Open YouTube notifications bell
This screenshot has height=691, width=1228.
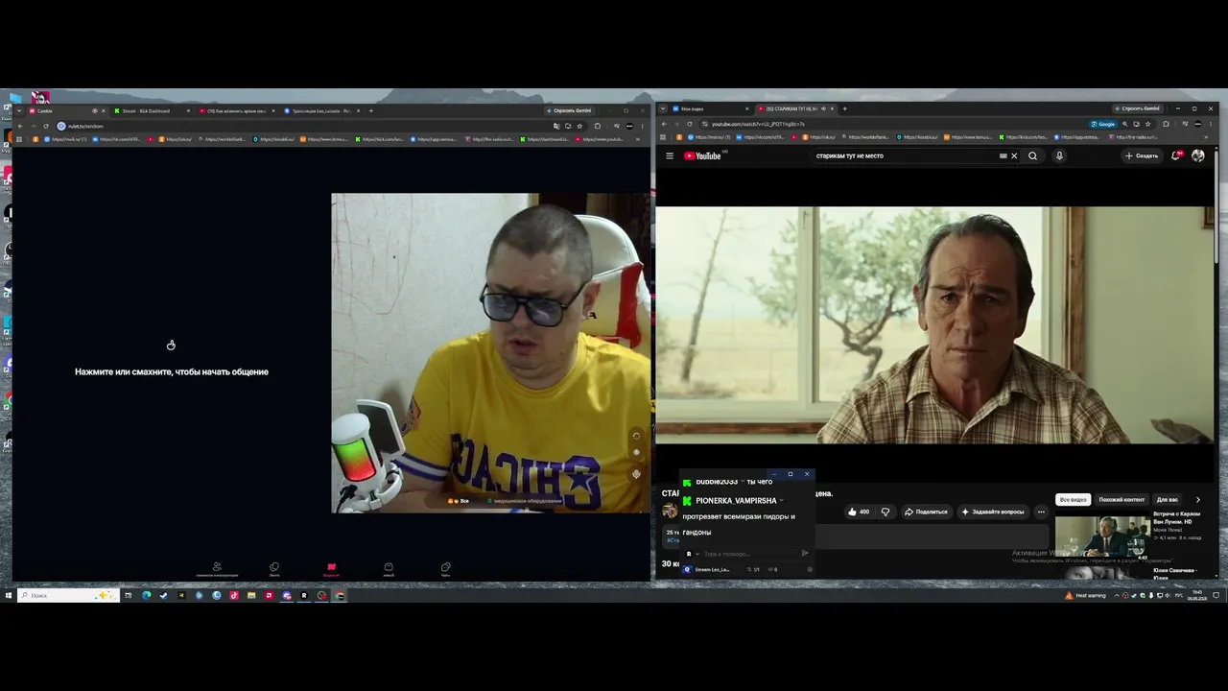1176,155
